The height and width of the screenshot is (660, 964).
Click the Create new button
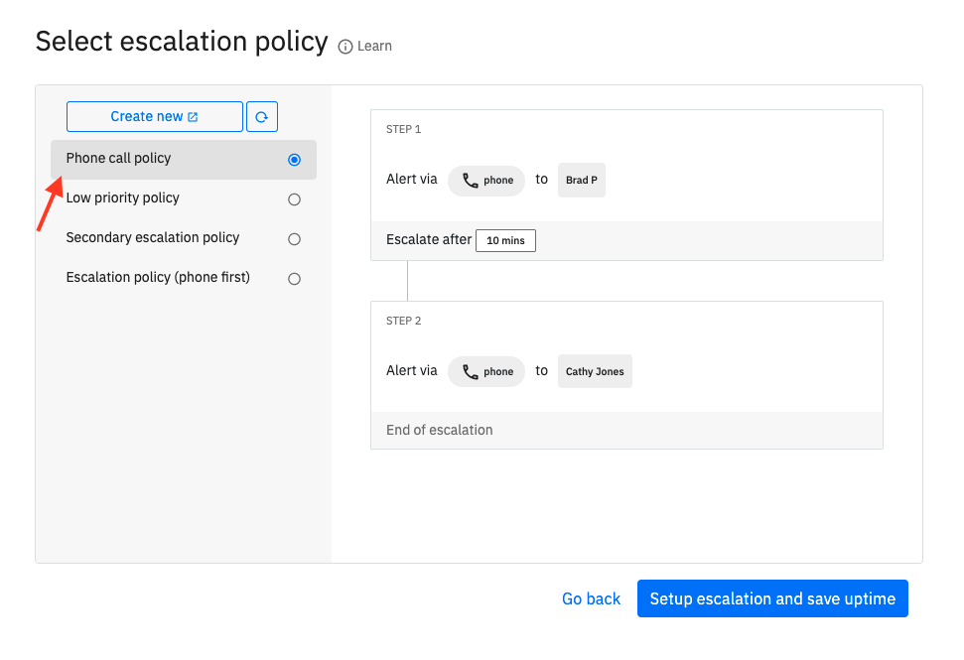click(155, 117)
